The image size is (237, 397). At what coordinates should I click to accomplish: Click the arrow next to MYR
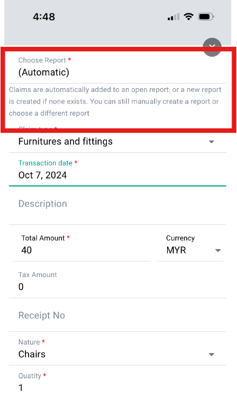[218, 251]
